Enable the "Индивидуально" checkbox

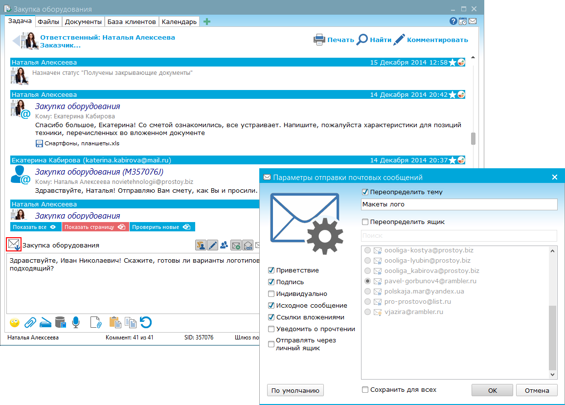click(x=271, y=294)
